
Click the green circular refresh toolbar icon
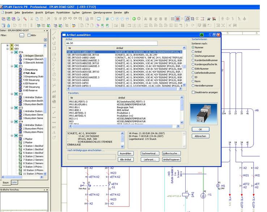[133, 19]
